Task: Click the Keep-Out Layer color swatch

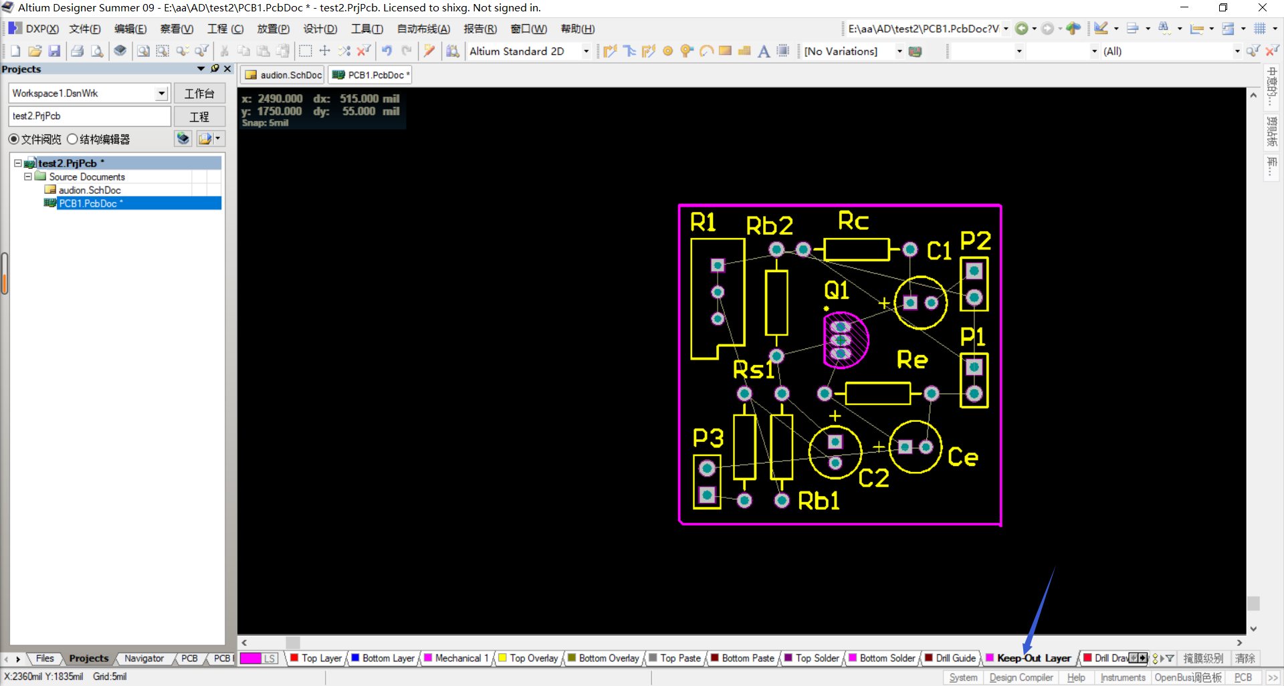Action: click(x=989, y=658)
